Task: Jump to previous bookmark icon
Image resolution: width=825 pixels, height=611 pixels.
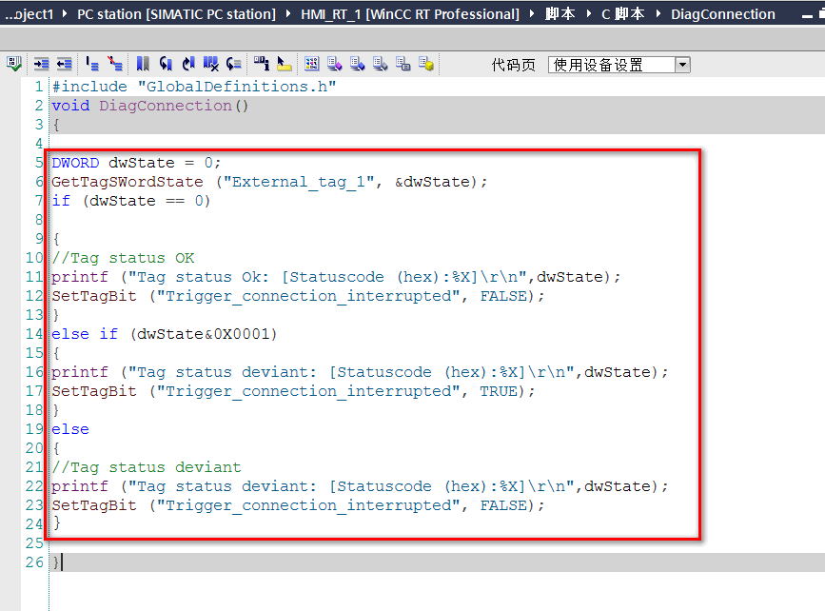Action: [166, 64]
